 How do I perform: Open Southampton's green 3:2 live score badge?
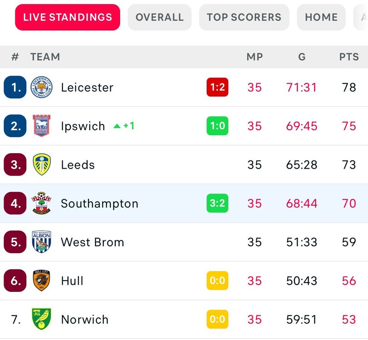click(x=217, y=203)
